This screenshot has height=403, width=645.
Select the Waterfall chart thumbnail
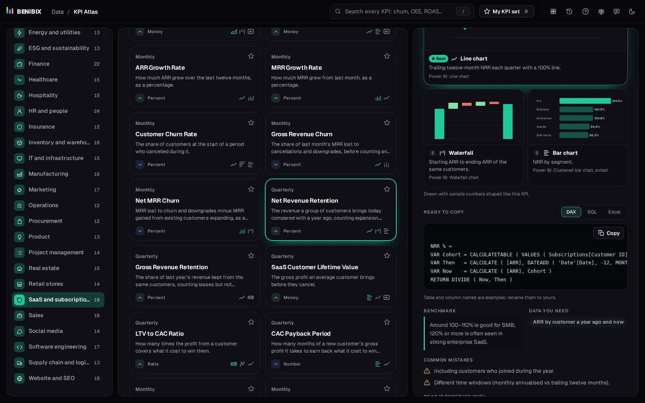[x=473, y=138]
